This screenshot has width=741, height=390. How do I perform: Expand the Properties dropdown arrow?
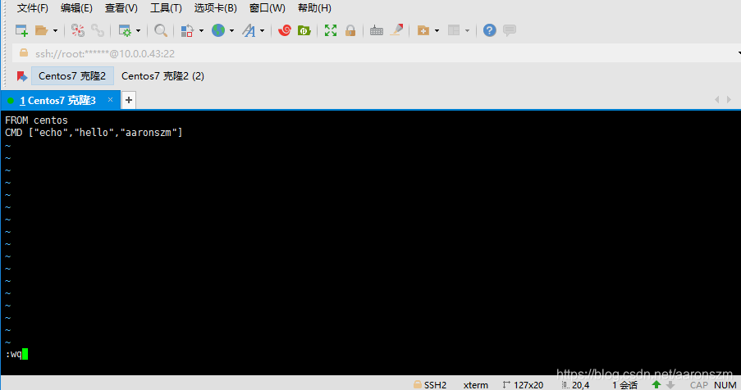tap(138, 30)
